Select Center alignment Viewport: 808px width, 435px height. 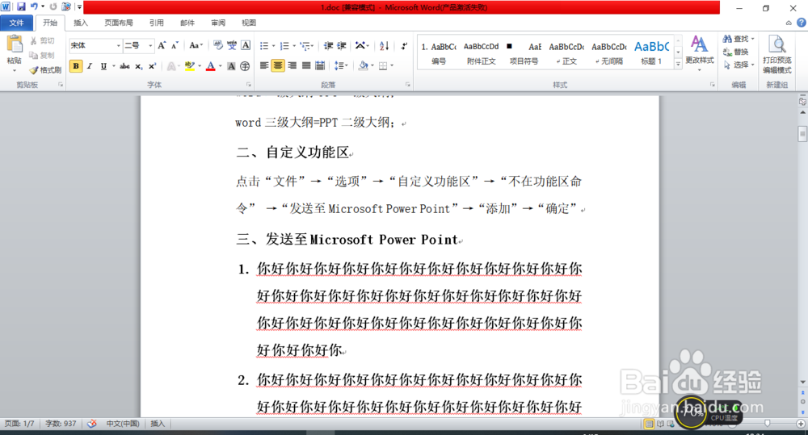click(x=278, y=66)
